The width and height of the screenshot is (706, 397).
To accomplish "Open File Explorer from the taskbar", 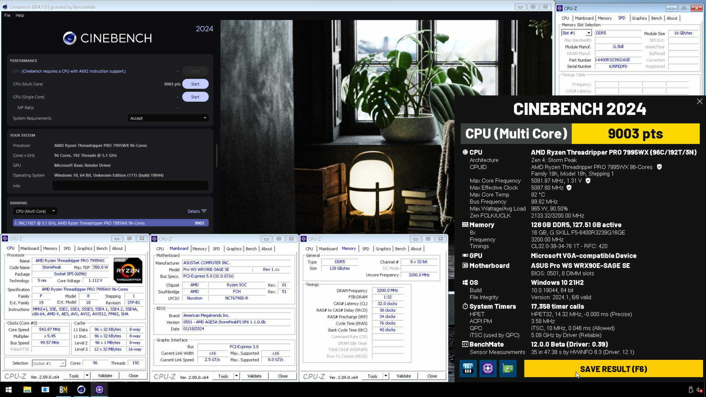I will point(27,390).
